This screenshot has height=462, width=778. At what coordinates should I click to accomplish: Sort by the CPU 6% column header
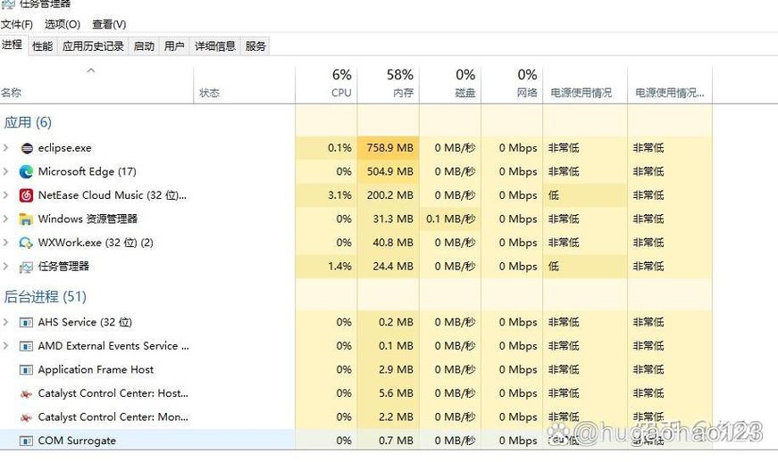click(327, 85)
